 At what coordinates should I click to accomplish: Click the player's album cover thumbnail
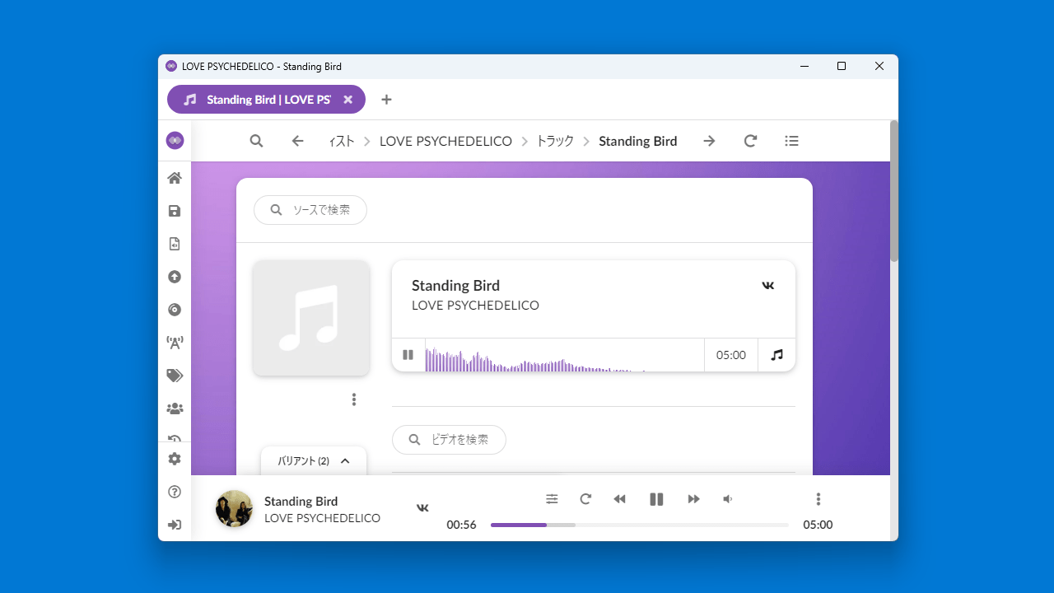tap(234, 508)
